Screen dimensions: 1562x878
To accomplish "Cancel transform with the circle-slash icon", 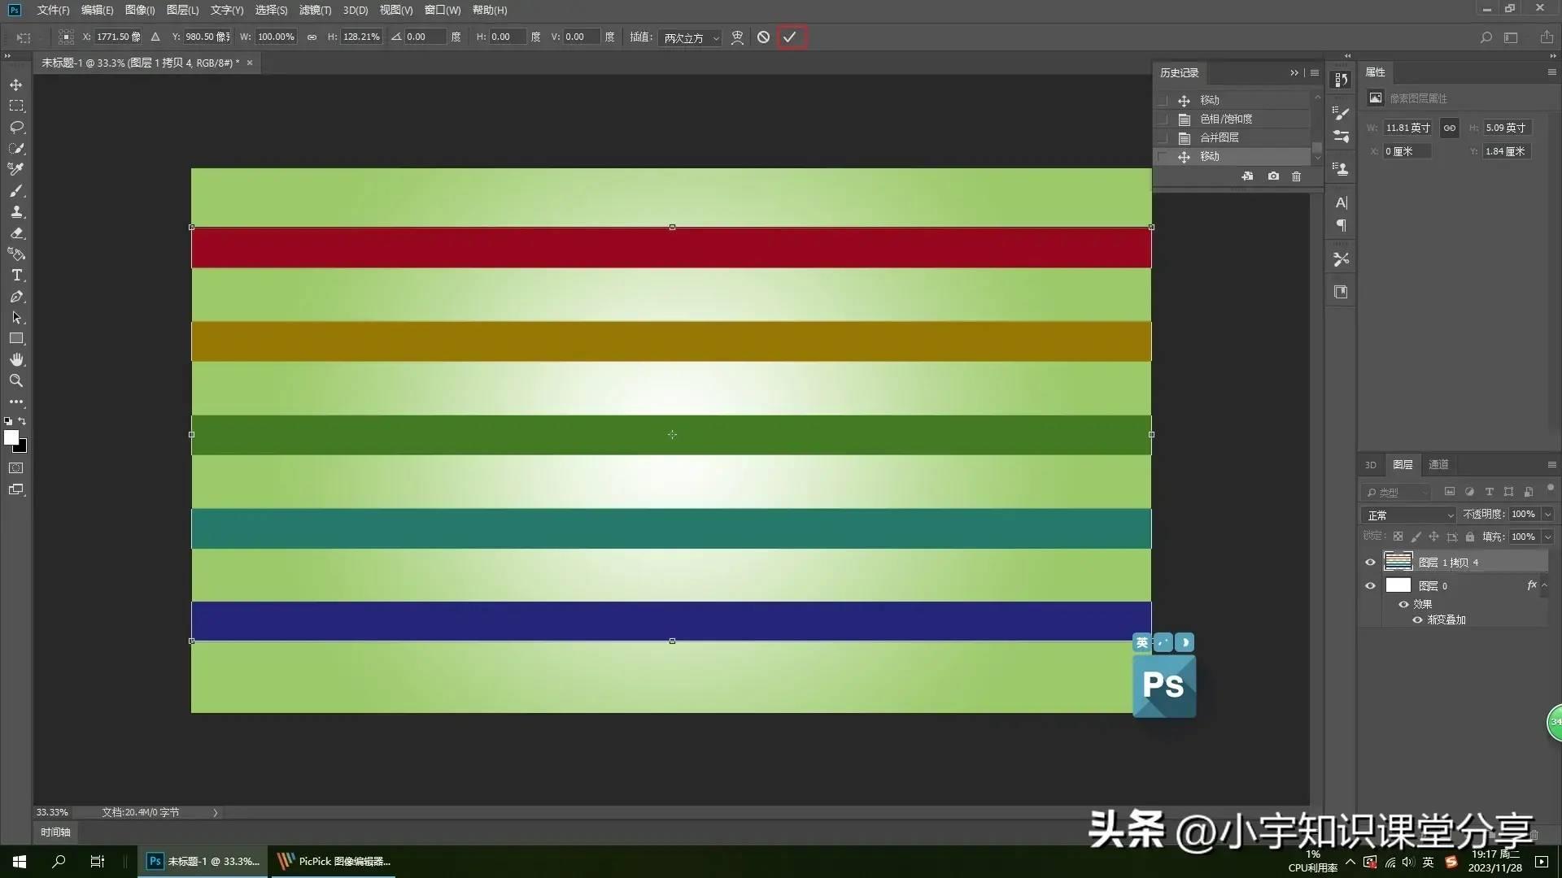I will [763, 37].
